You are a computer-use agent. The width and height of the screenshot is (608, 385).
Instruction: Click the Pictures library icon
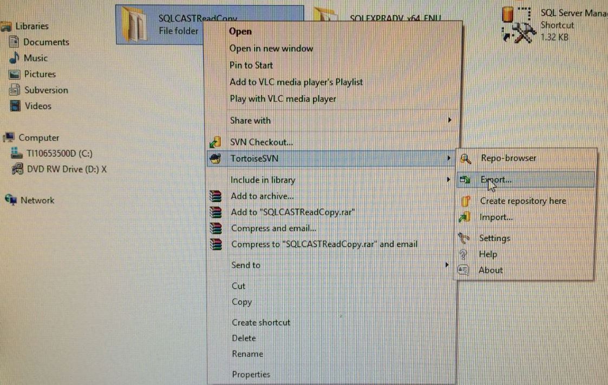point(14,74)
